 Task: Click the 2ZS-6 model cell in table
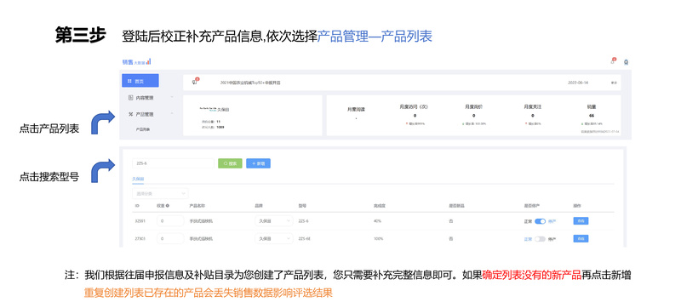coord(303,221)
